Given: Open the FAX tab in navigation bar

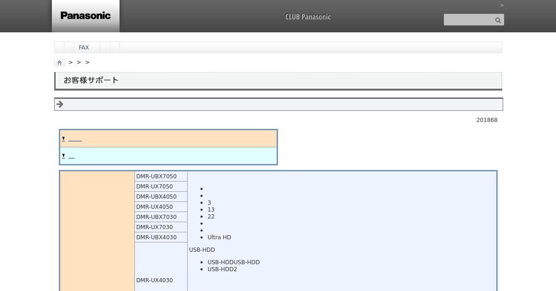Looking at the screenshot, I should (84, 47).
